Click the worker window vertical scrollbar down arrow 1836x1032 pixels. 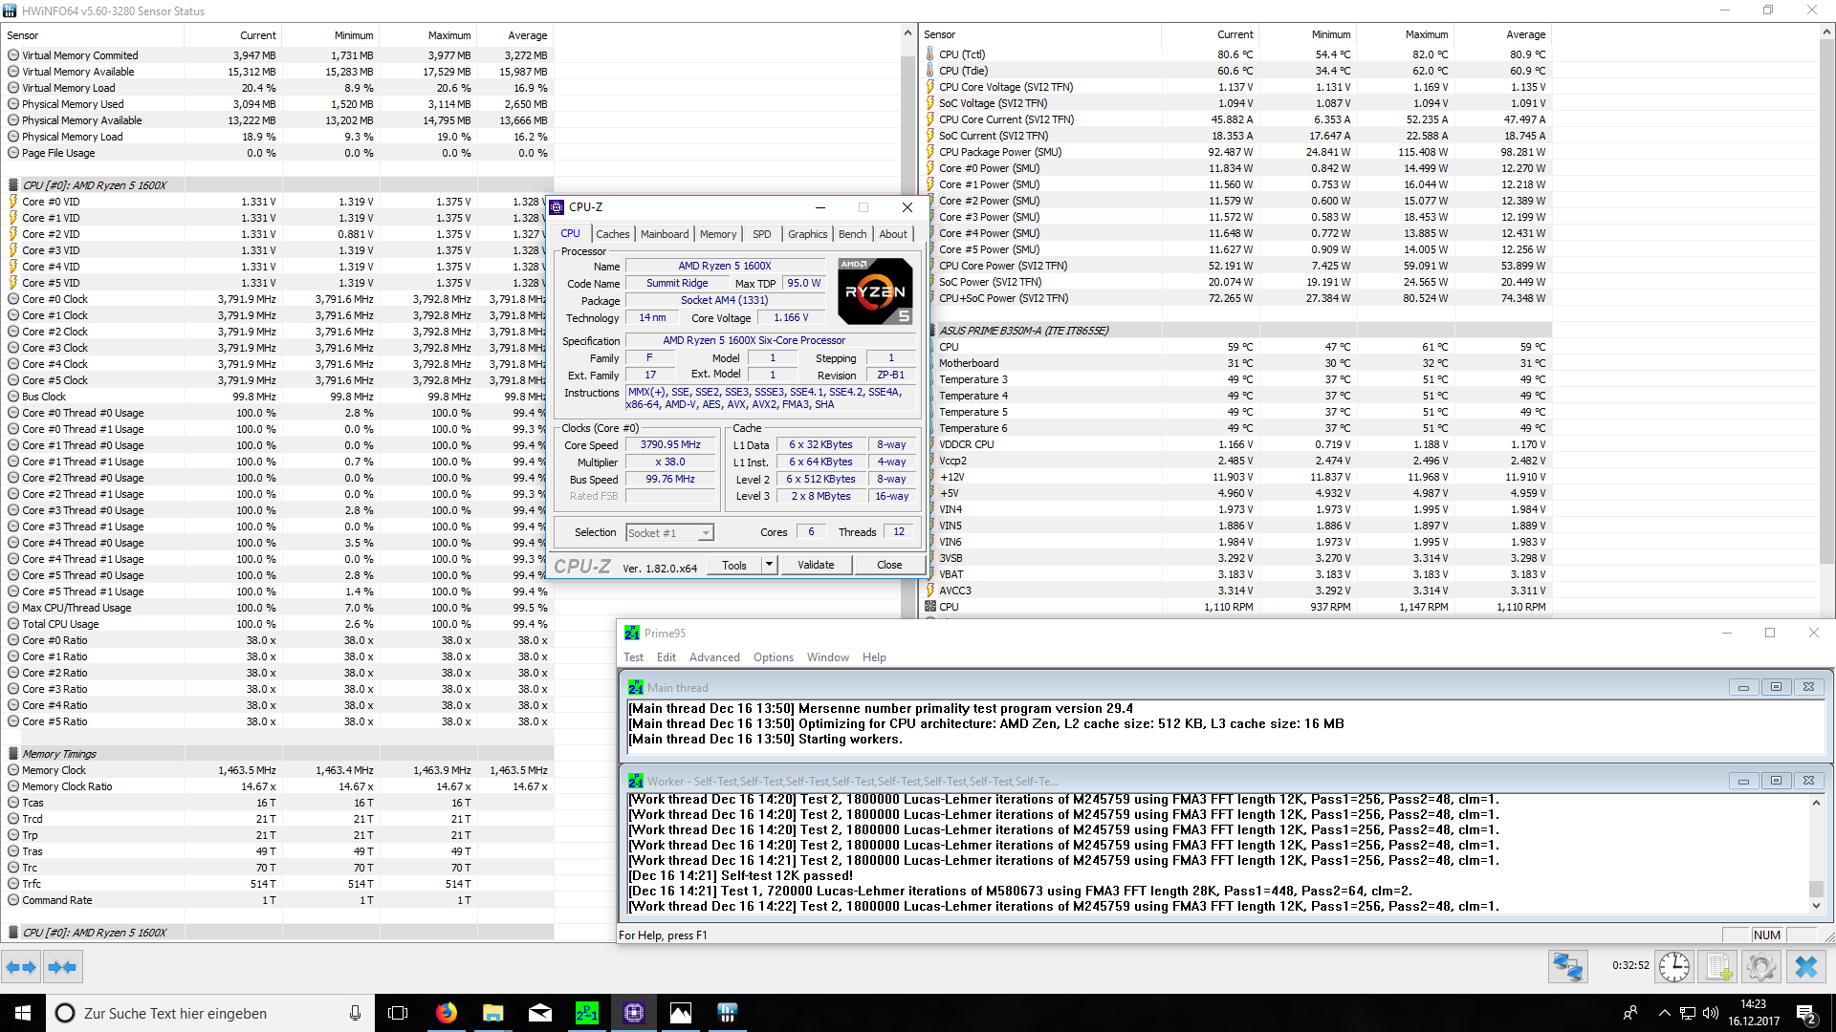[x=1816, y=905]
